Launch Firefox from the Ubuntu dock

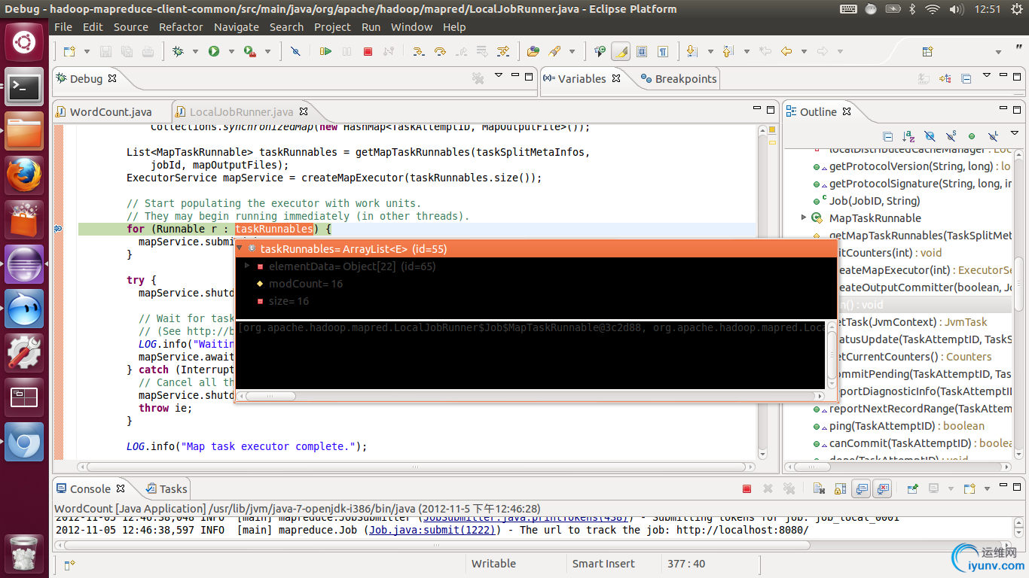tap(24, 176)
